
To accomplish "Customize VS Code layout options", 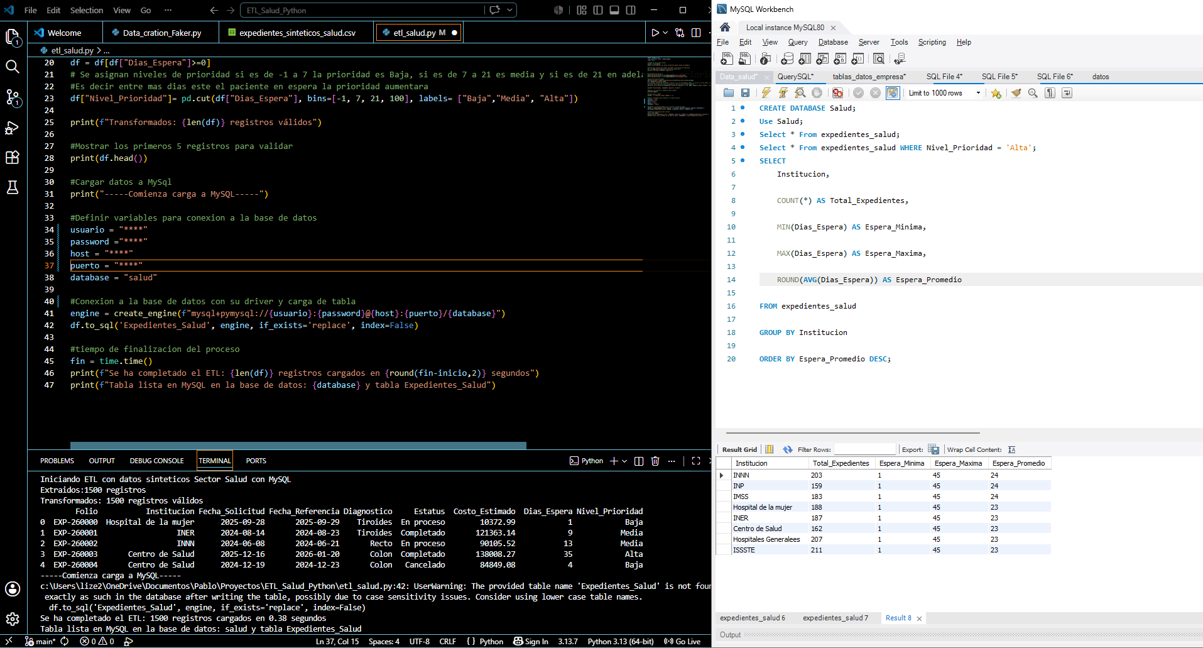I will (582, 10).
